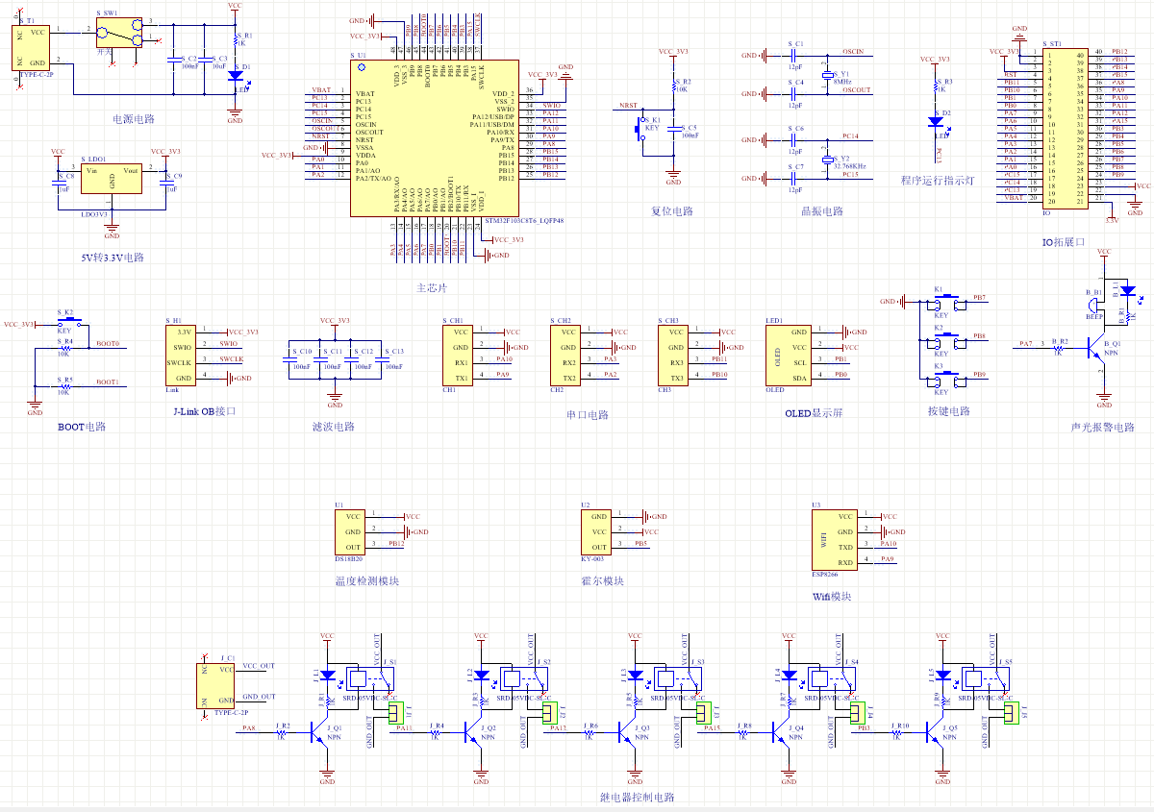Viewport: 1154px width, 812px height.
Task: Click the S_SW1 power switch symbol
Action: pyautogui.click(x=121, y=32)
